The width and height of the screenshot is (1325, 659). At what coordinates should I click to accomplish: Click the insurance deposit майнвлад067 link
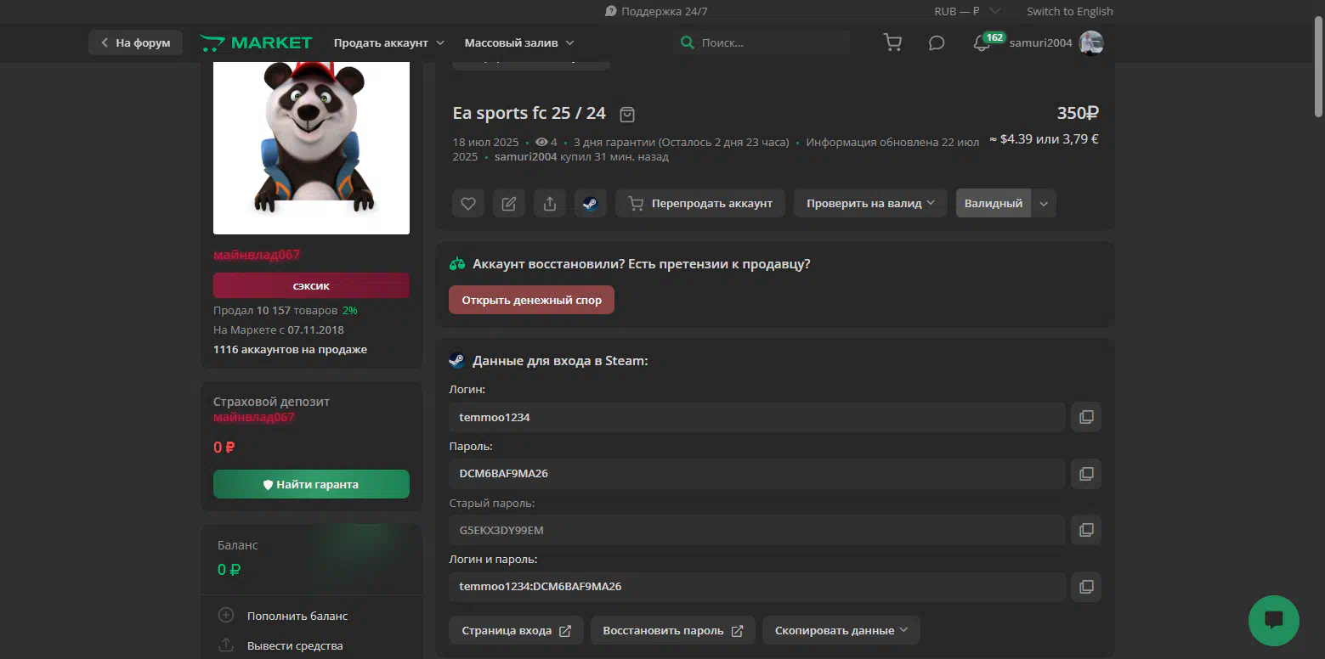[254, 417]
